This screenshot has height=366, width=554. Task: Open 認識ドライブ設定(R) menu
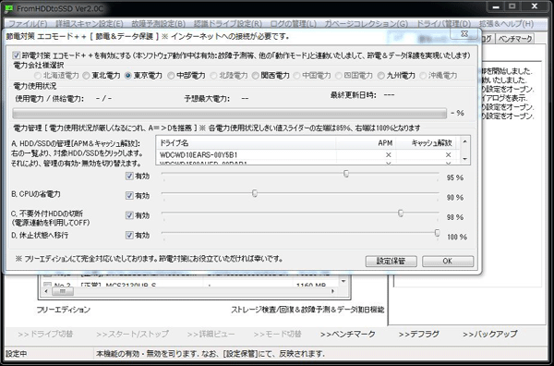click(228, 24)
